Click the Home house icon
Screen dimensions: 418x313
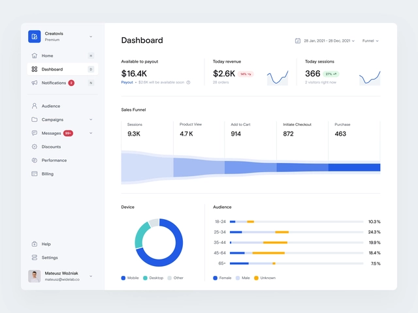click(34, 55)
